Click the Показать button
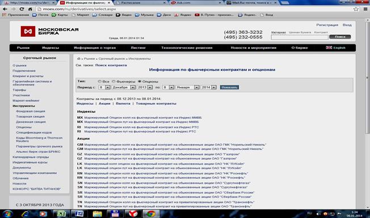Image resolution: width=370 pixels, height=218 pixels. [x=229, y=87]
